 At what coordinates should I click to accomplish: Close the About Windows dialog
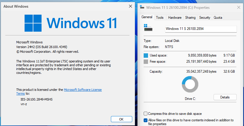[130, 6]
